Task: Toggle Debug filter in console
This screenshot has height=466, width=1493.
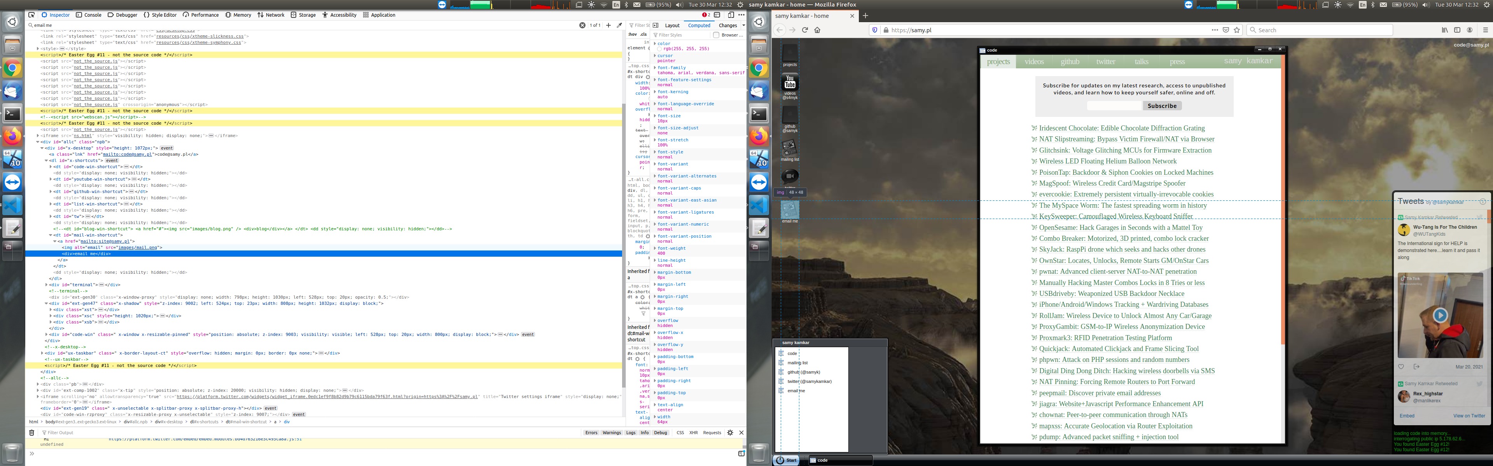Action: point(661,433)
